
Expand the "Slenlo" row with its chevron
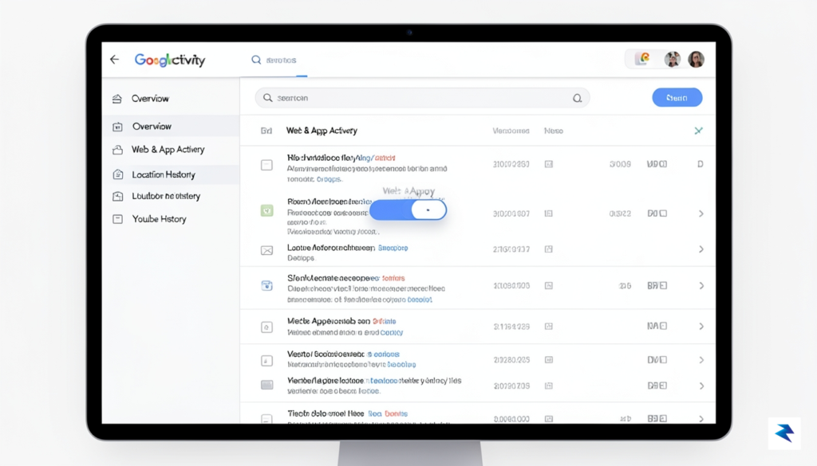coord(701,285)
